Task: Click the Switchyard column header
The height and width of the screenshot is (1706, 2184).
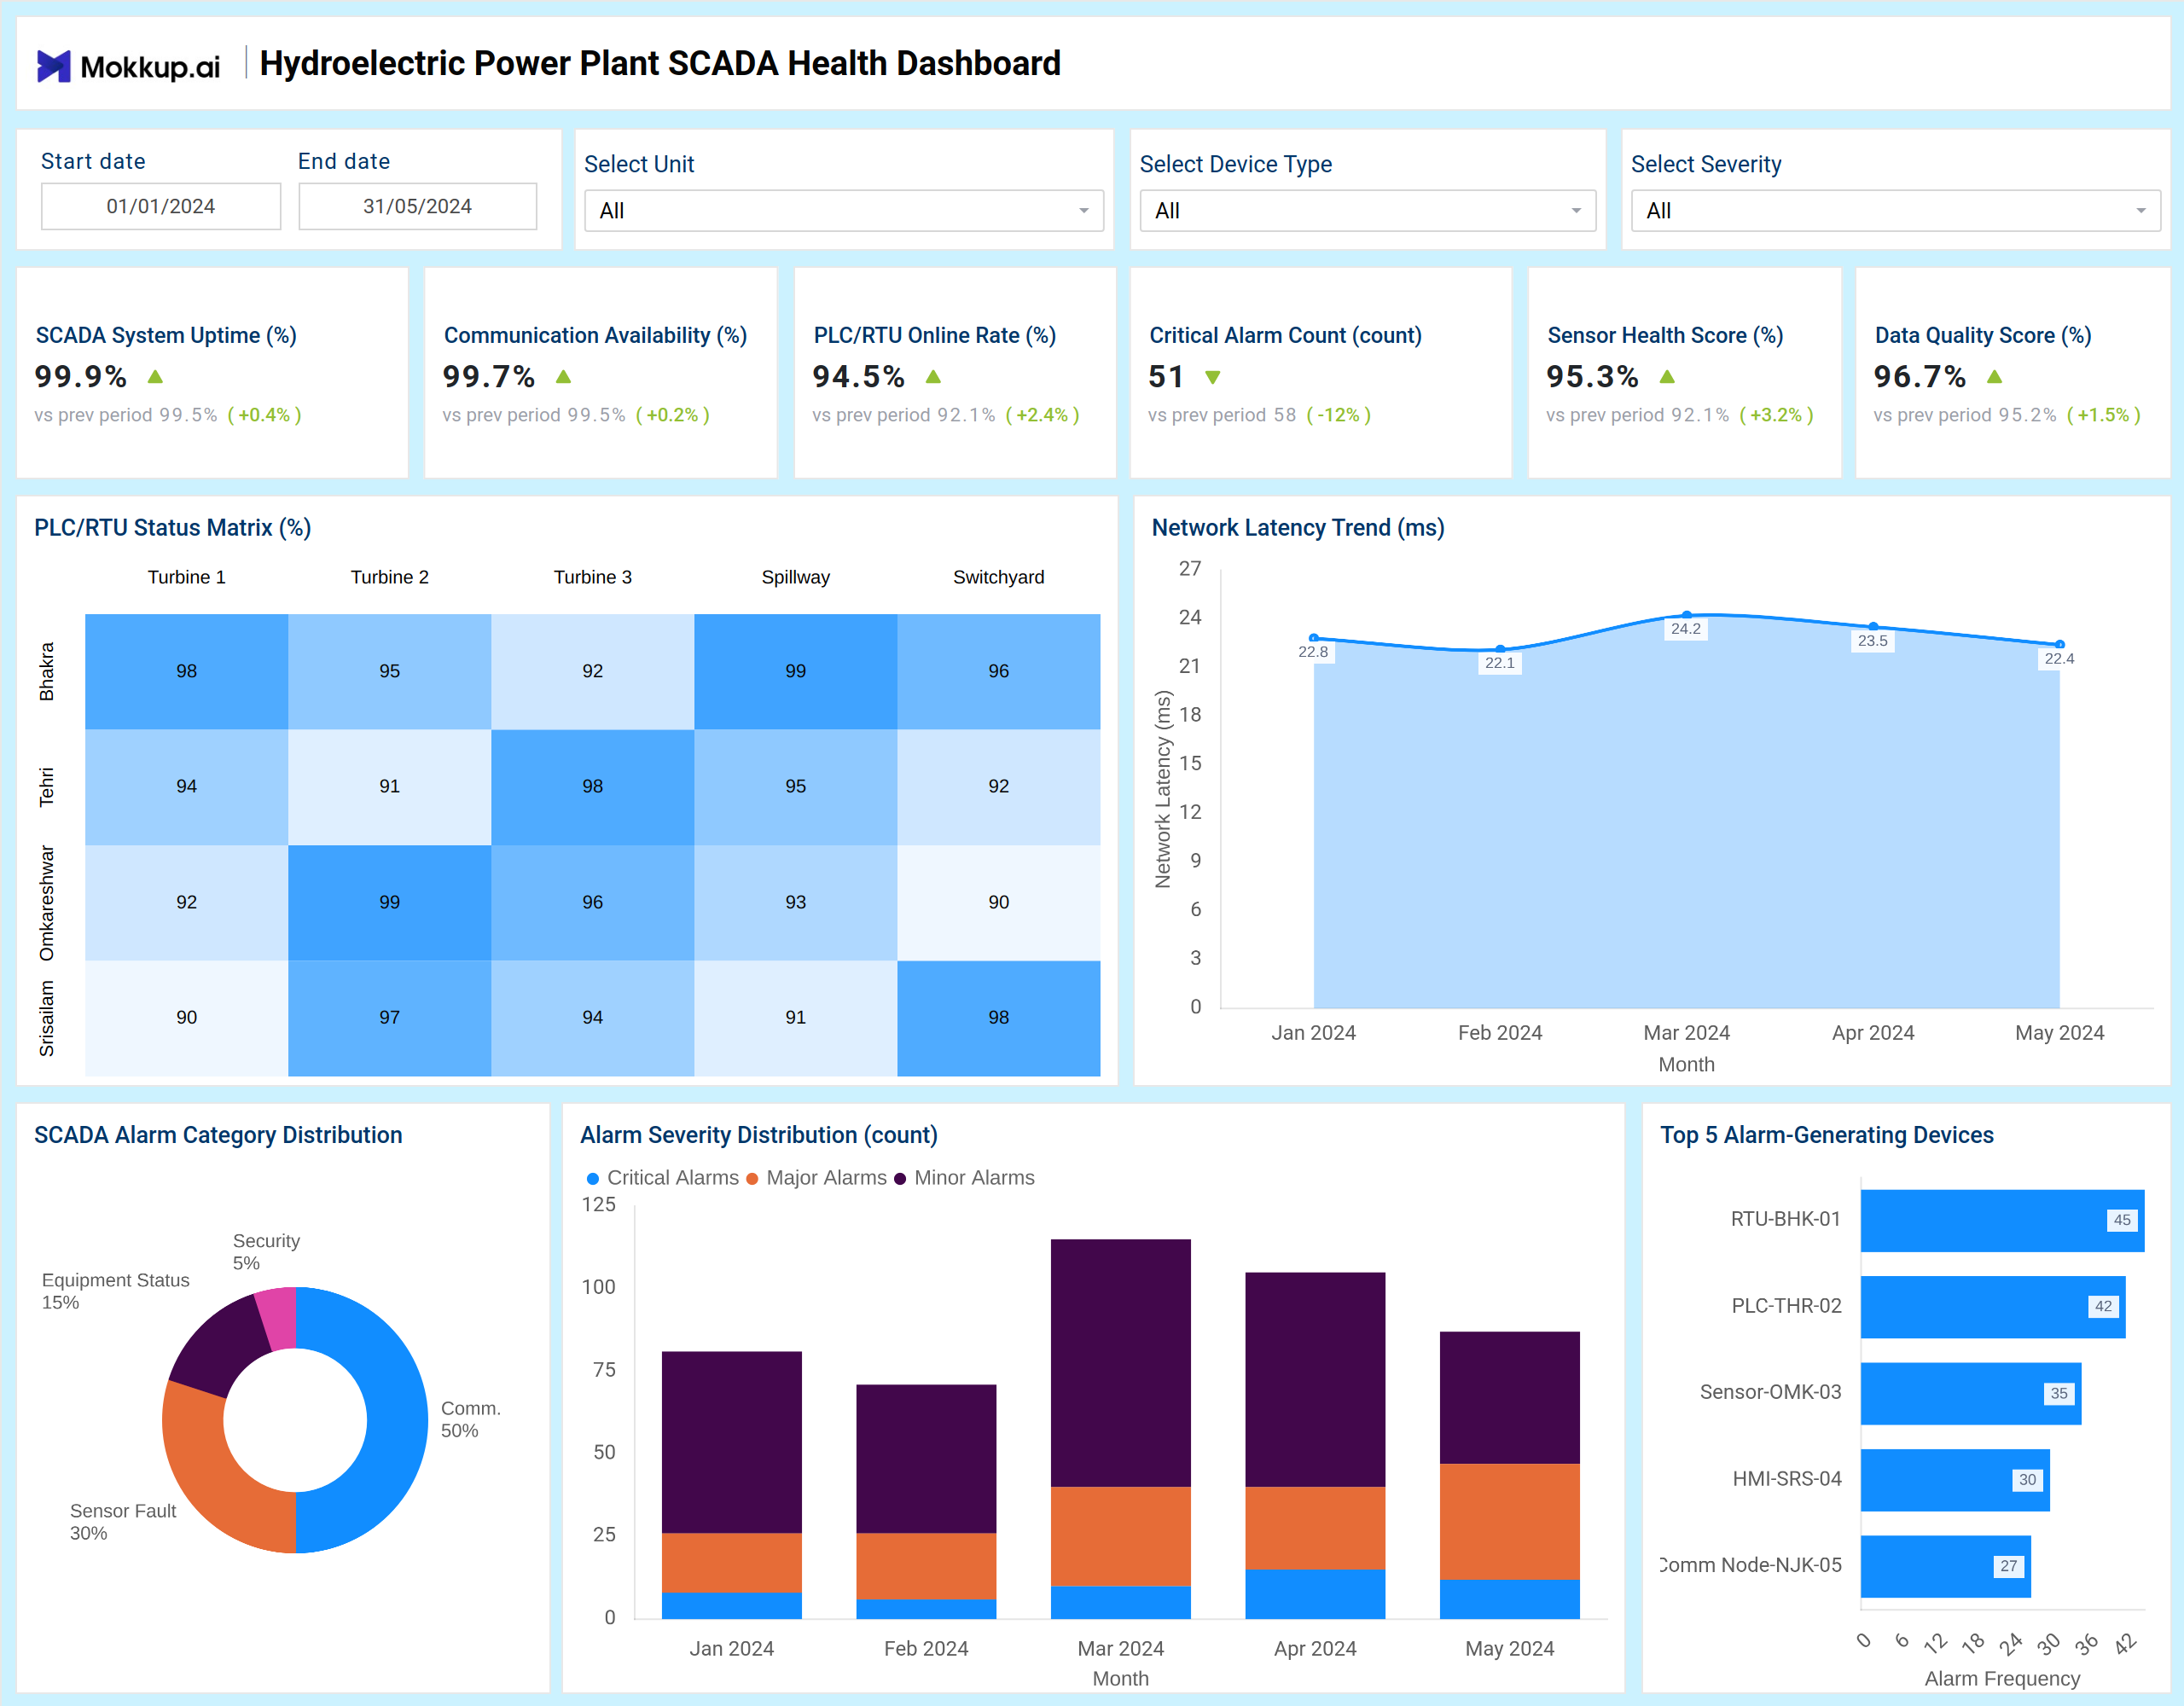Action: pos(999,577)
